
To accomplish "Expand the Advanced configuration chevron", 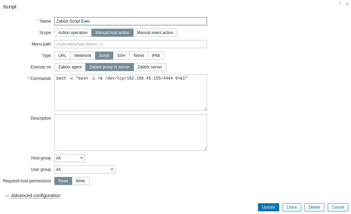I will coord(7,196).
